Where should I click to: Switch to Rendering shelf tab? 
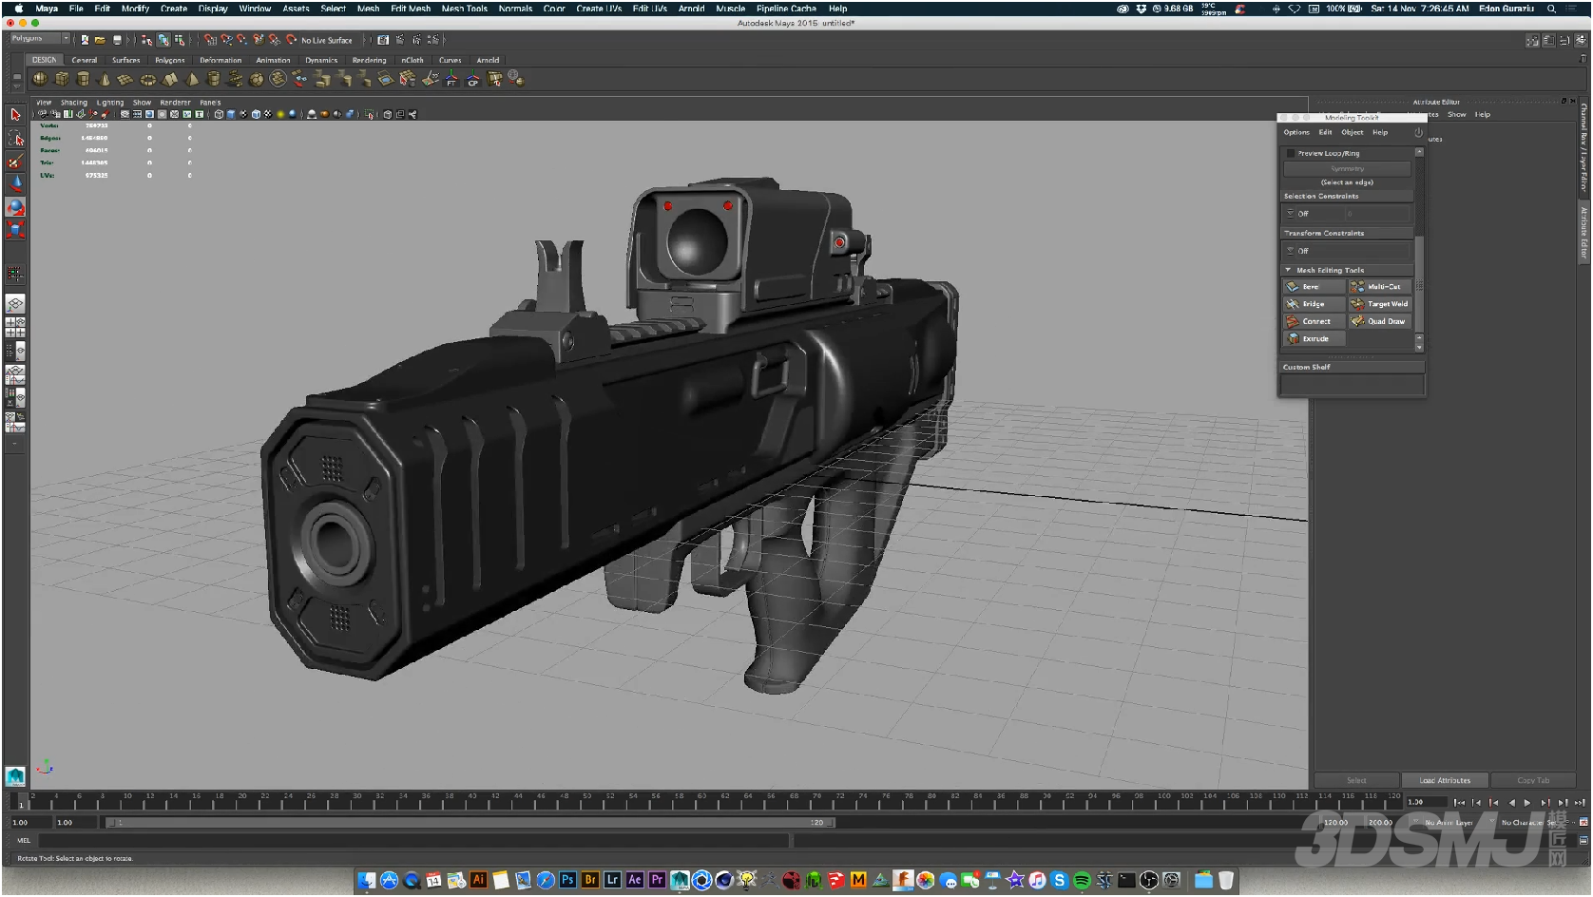coord(369,60)
